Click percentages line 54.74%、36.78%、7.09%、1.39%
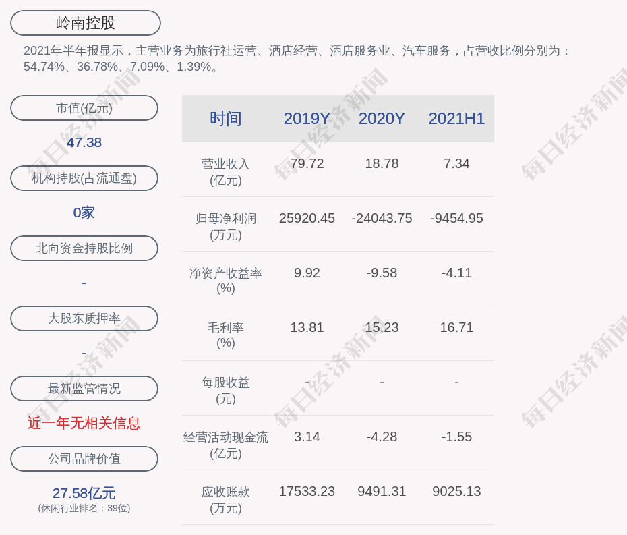 (121, 67)
